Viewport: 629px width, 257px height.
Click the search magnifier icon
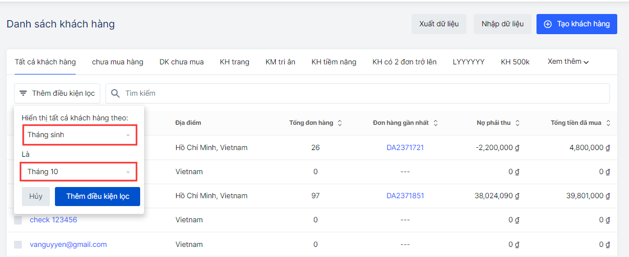tap(115, 94)
